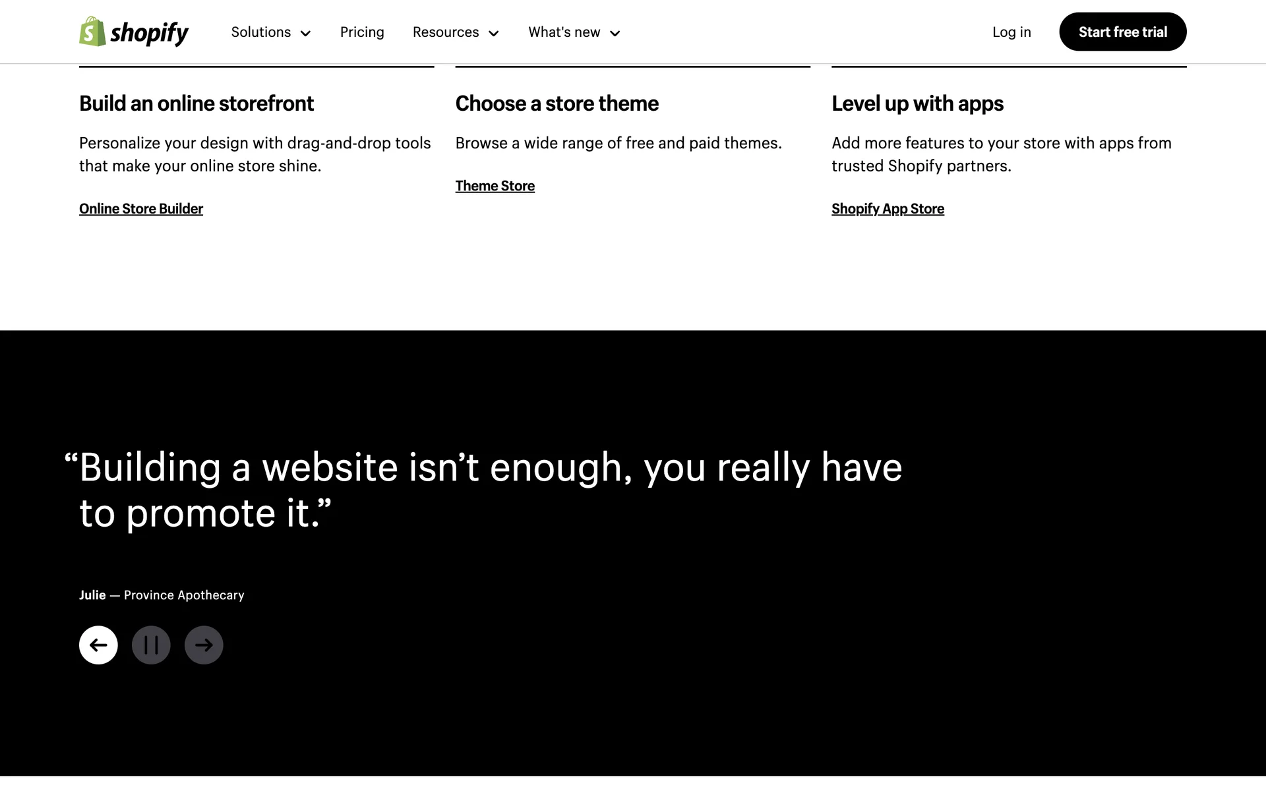This screenshot has width=1266, height=791.
Task: Click the Build an online storefront heading
Action: tap(196, 103)
